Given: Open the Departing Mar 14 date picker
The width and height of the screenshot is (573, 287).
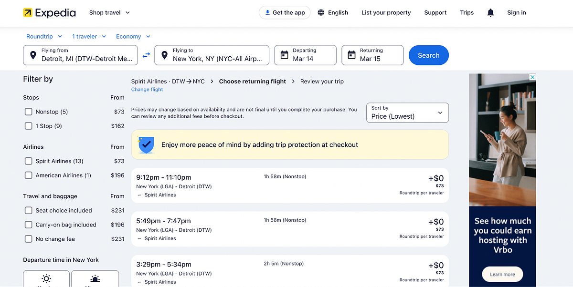Looking at the screenshot, I should (305, 55).
